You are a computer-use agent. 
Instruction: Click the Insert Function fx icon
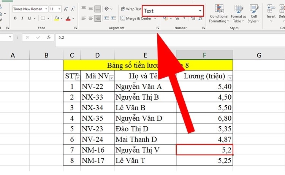coord(49,38)
